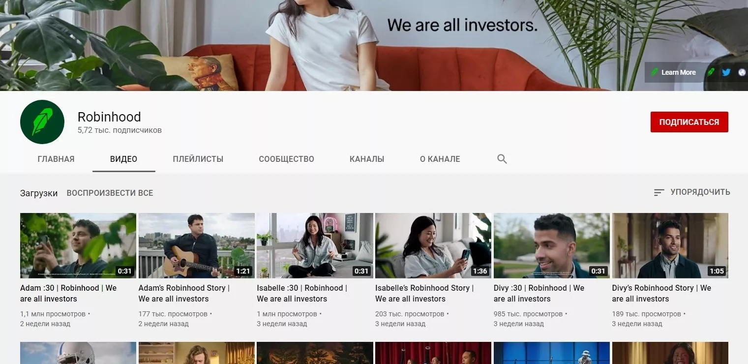Viewport: 748px width, 364px height.
Task: Follow the Learn More link in banner
Action: [678, 72]
